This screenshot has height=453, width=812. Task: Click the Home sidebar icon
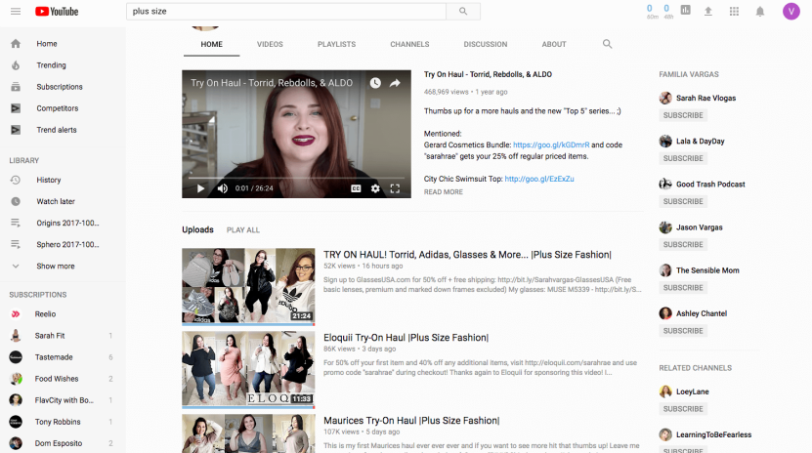click(x=16, y=43)
